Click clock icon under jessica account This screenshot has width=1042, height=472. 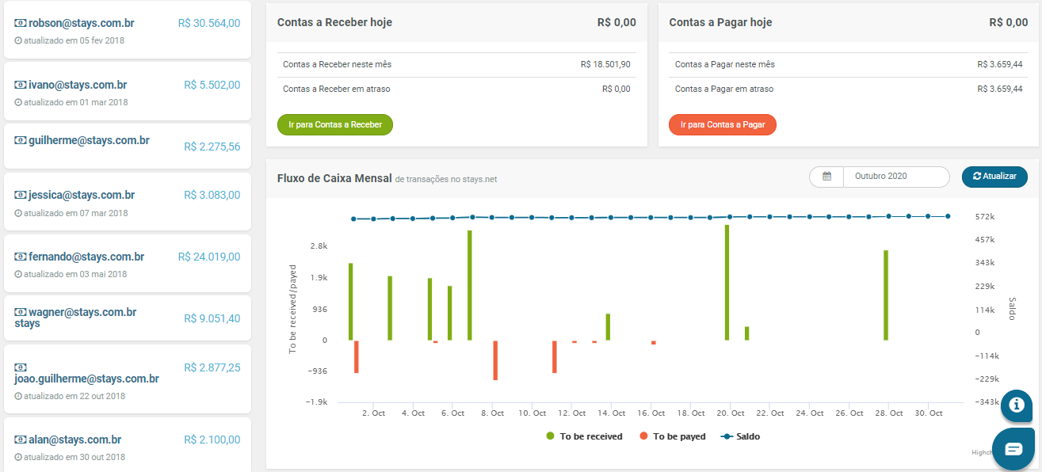18,213
